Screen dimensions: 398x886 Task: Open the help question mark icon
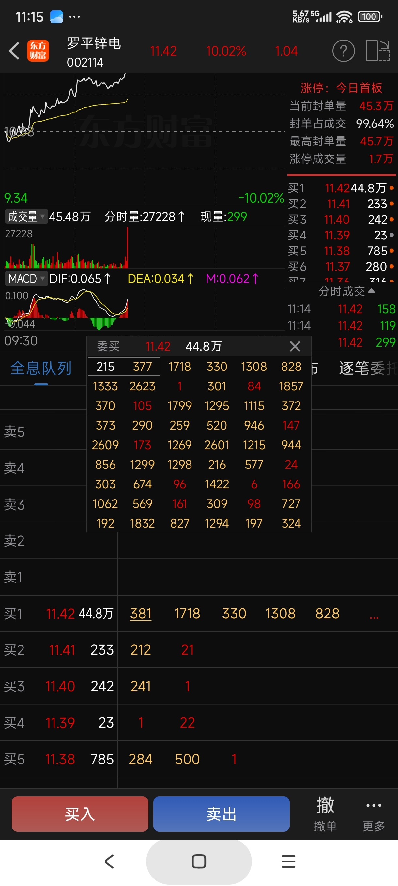pyautogui.click(x=344, y=51)
